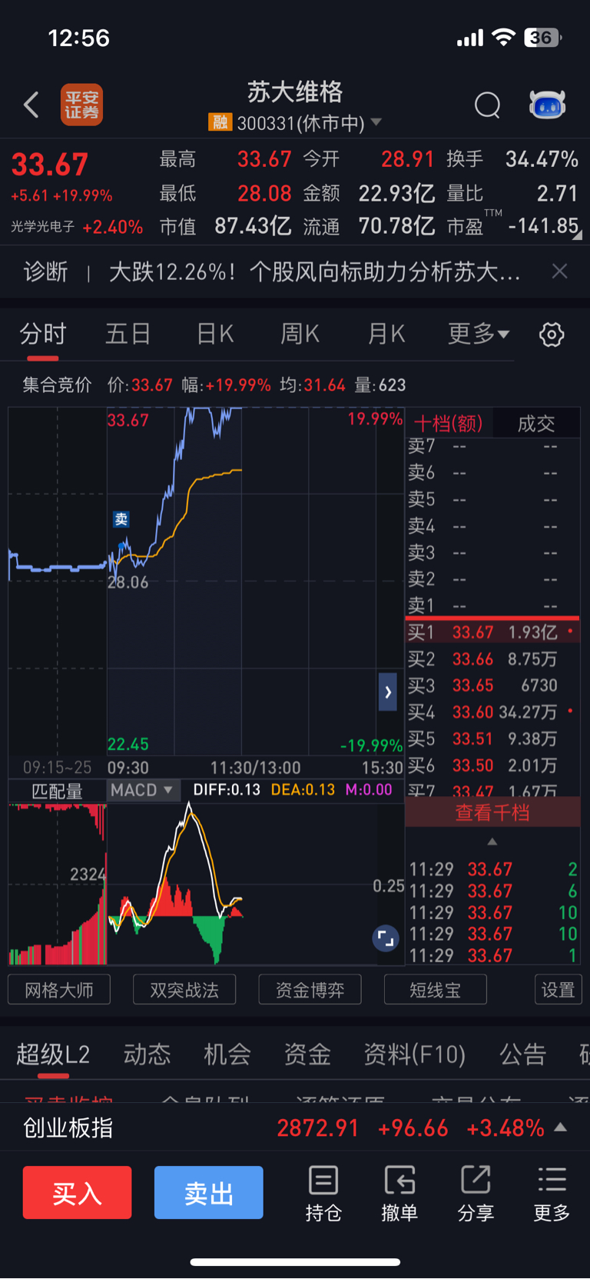The width and height of the screenshot is (590, 1279).
Task: Tap the blue 卖出 button
Action: (x=209, y=1193)
